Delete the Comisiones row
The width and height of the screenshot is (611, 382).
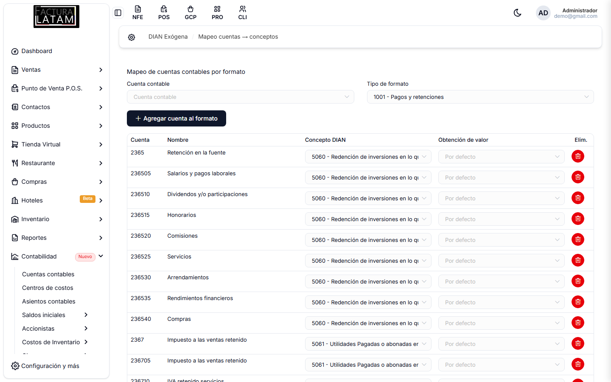click(578, 239)
